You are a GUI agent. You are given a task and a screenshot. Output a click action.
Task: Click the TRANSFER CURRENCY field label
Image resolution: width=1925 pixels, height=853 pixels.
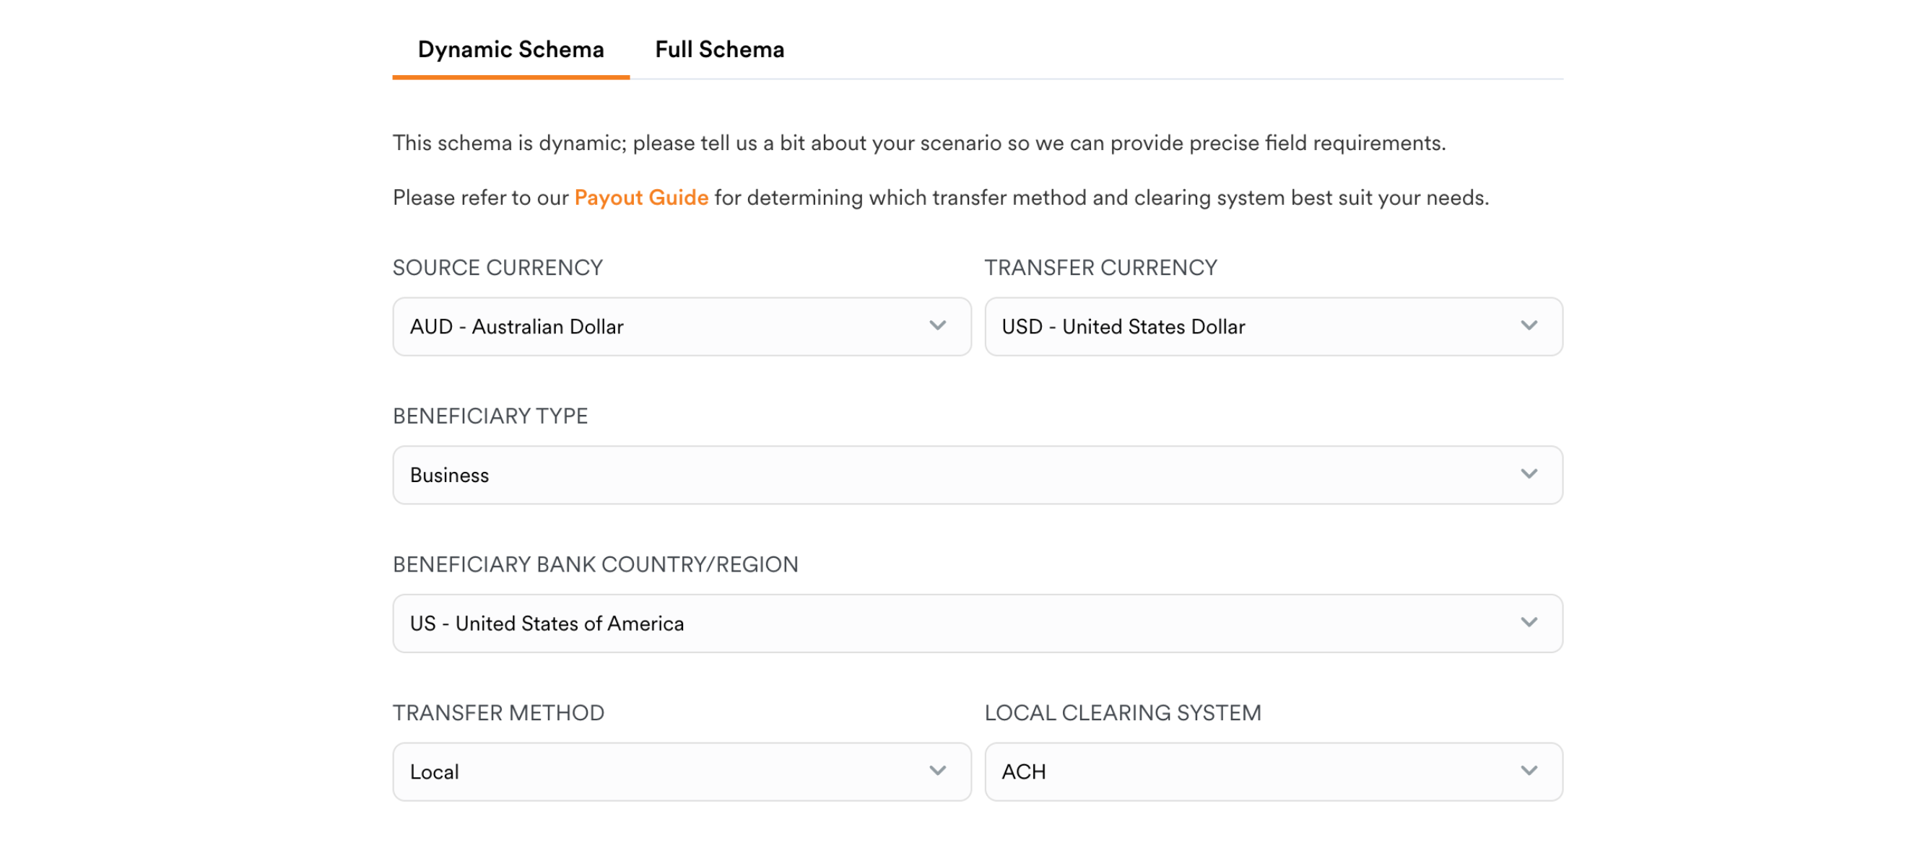pyautogui.click(x=1100, y=268)
